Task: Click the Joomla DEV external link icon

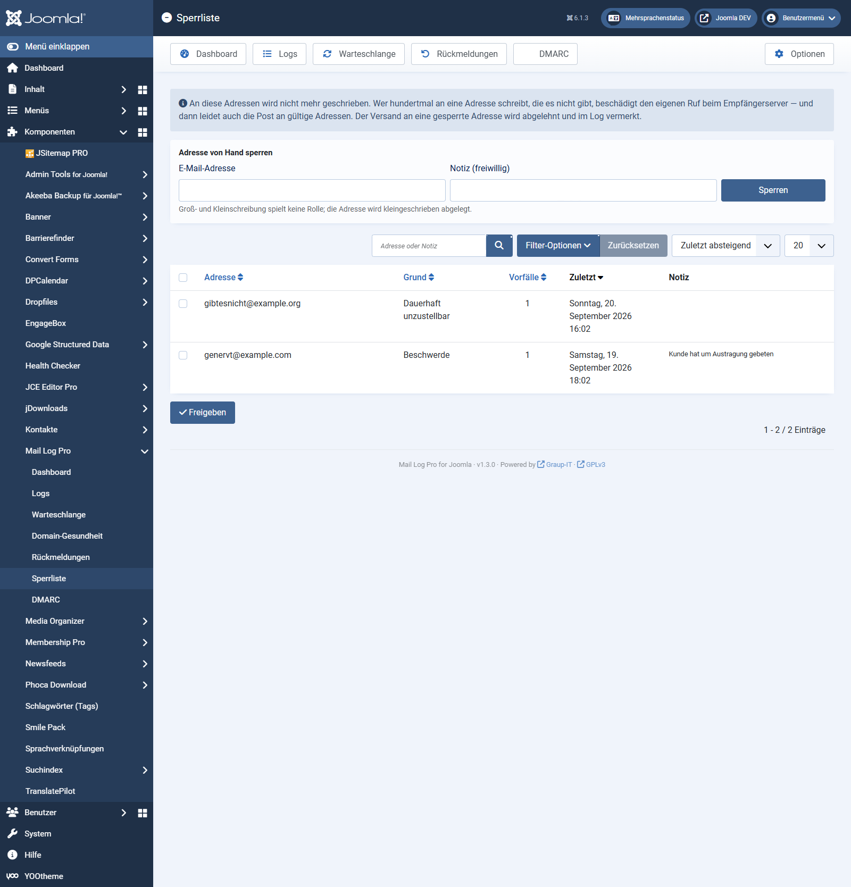Action: click(704, 18)
